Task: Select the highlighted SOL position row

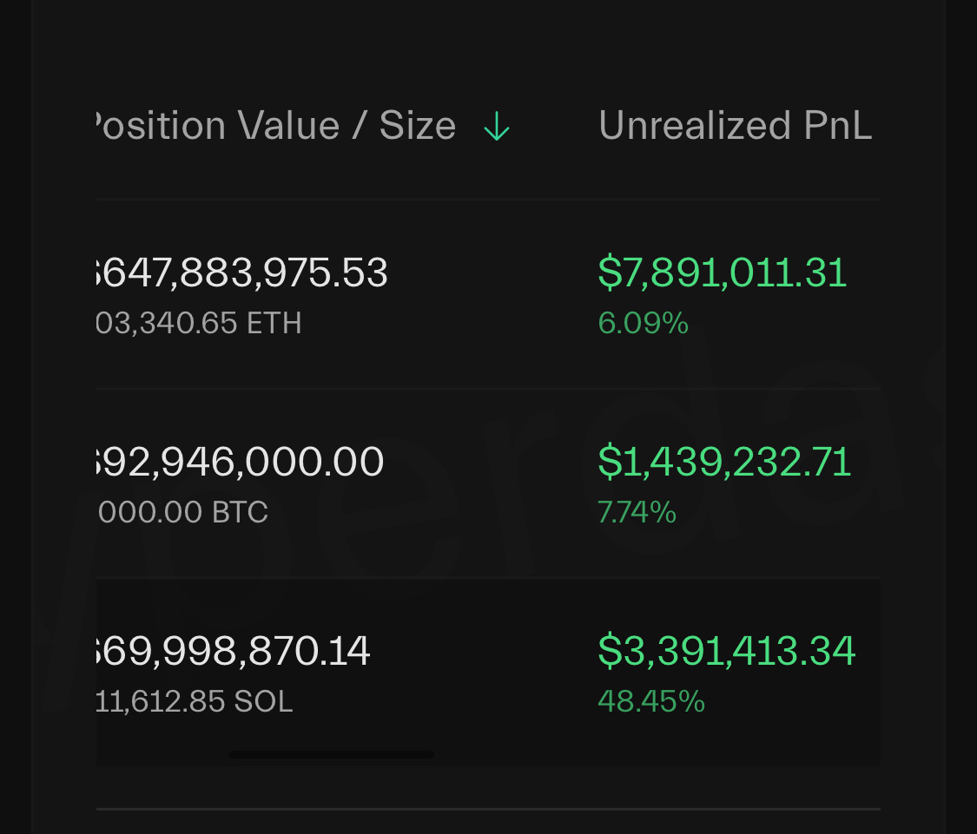Action: click(x=486, y=673)
